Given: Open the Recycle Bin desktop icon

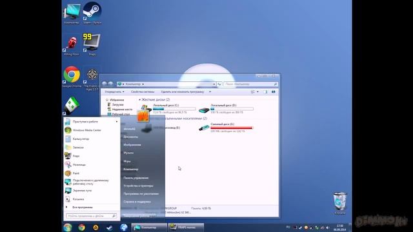Looking at the screenshot, I should pos(340,202).
